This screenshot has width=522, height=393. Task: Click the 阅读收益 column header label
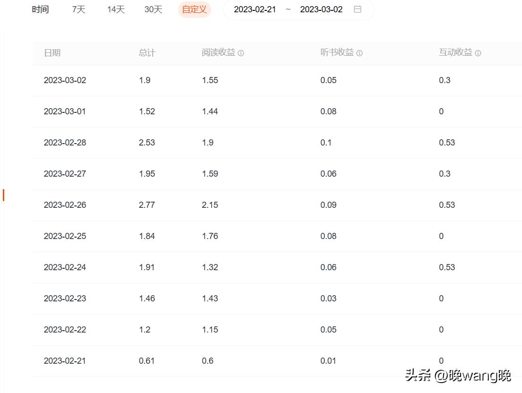tap(218, 53)
